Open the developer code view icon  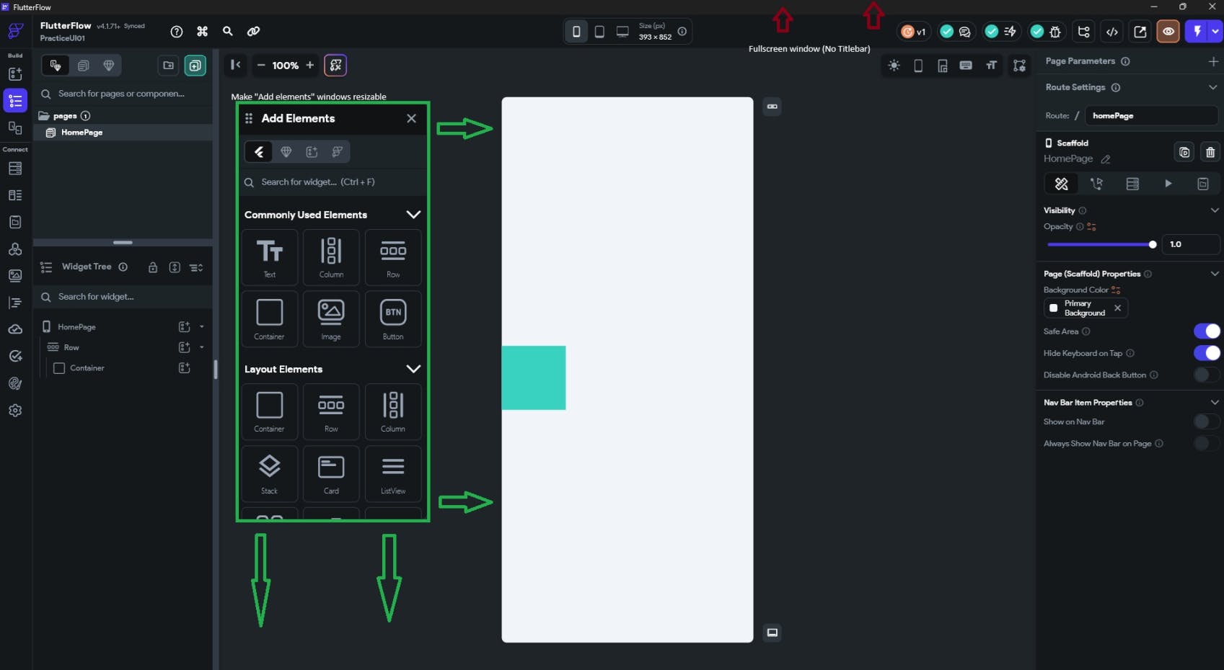click(1111, 32)
